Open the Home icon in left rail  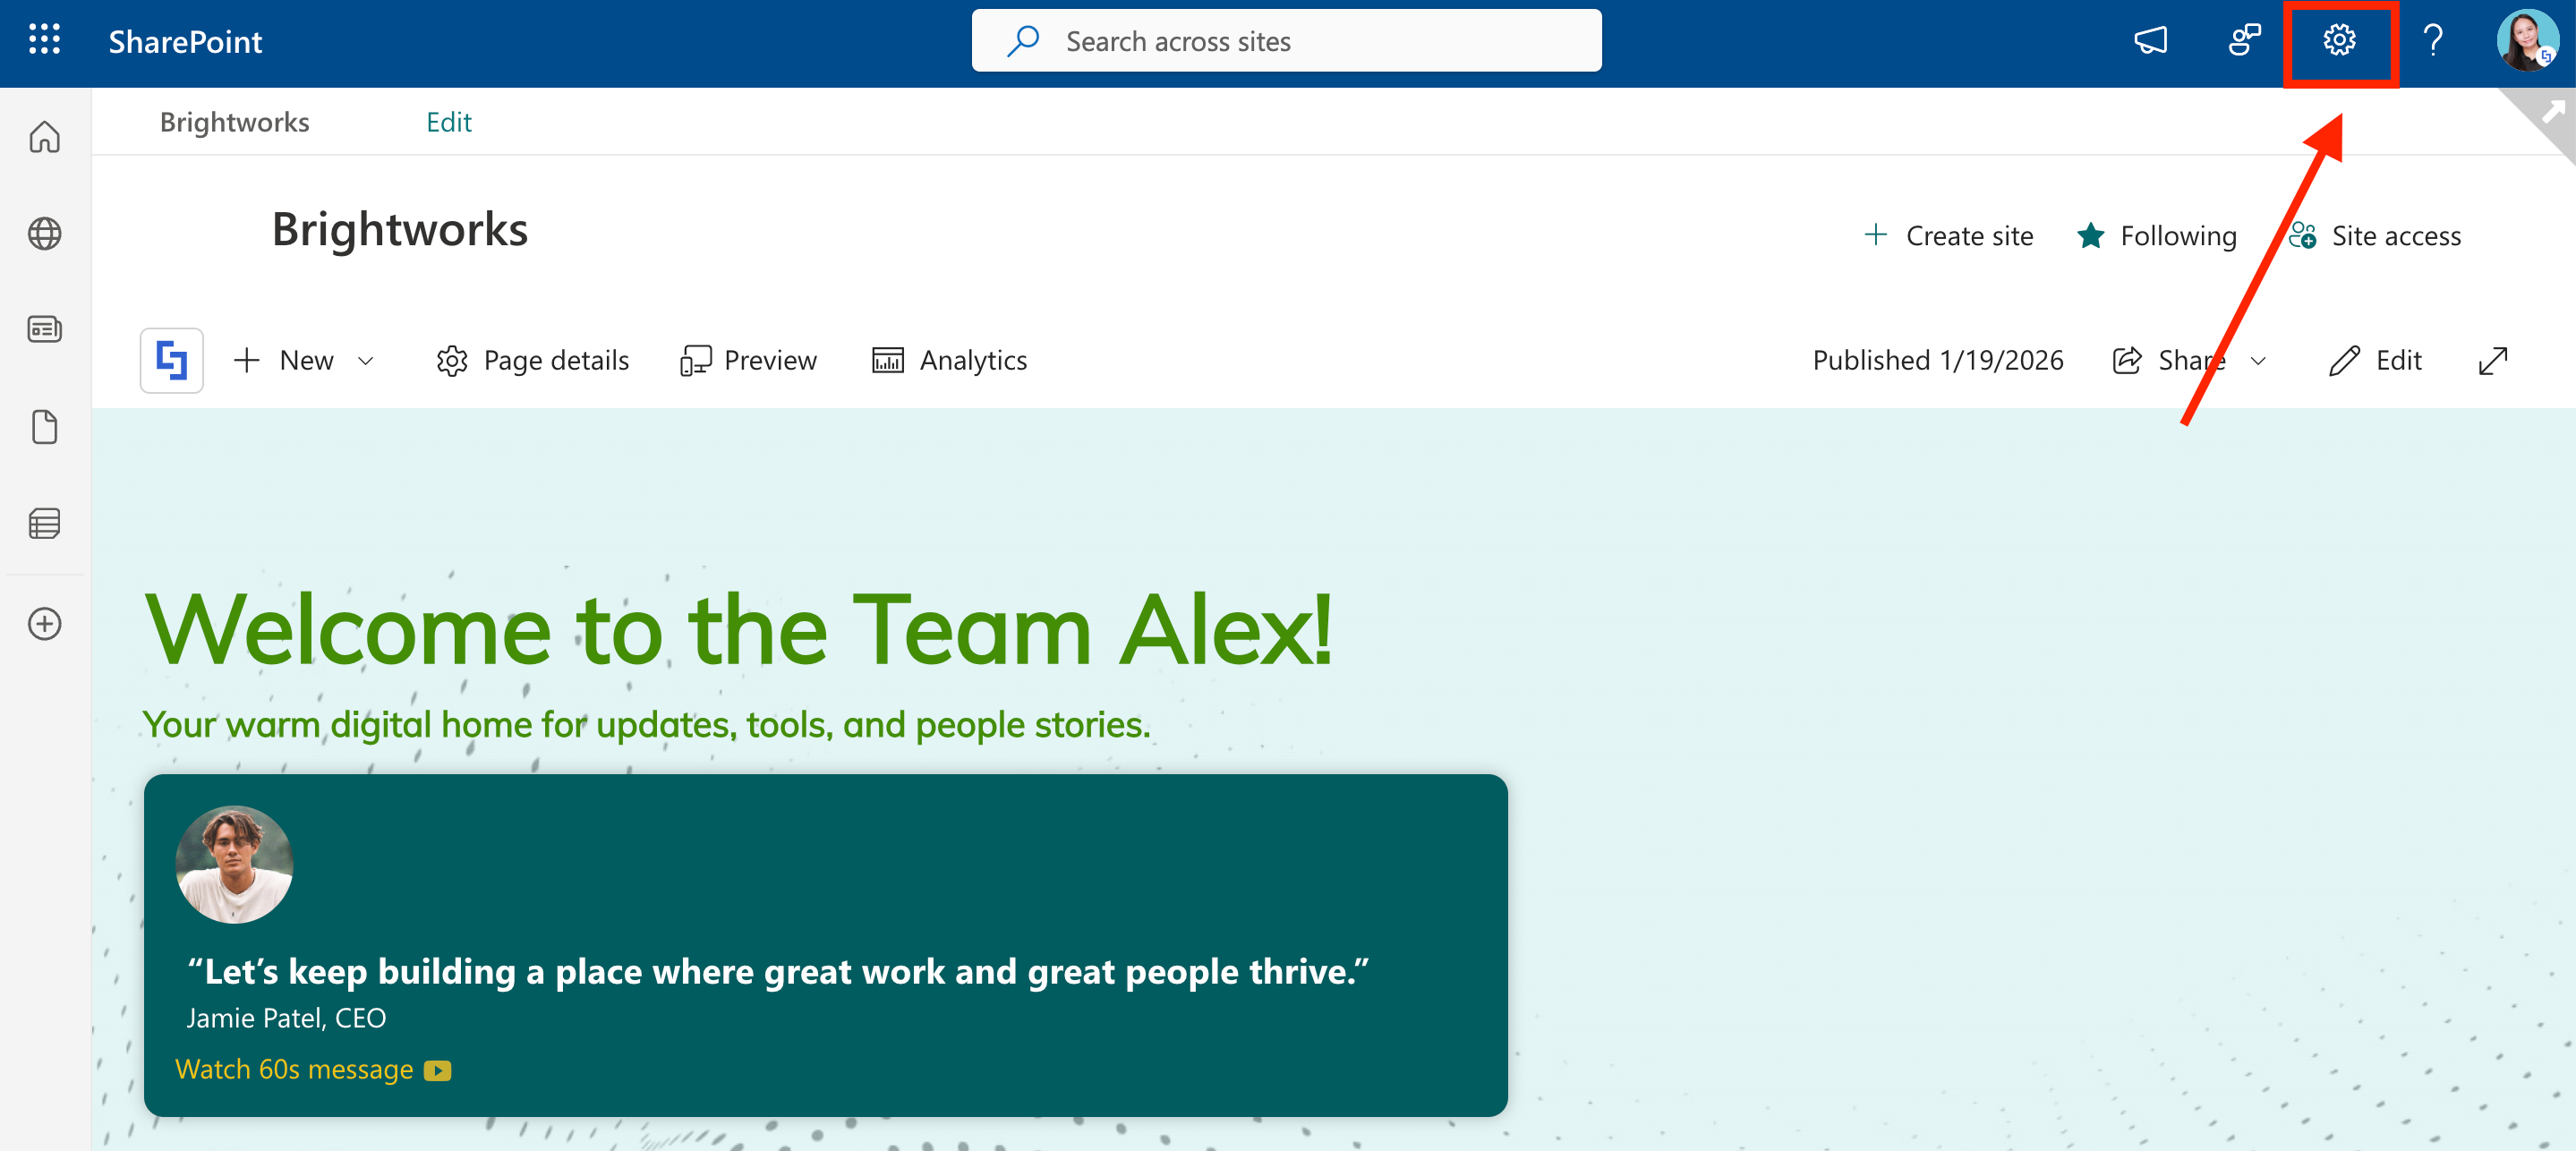[44, 137]
